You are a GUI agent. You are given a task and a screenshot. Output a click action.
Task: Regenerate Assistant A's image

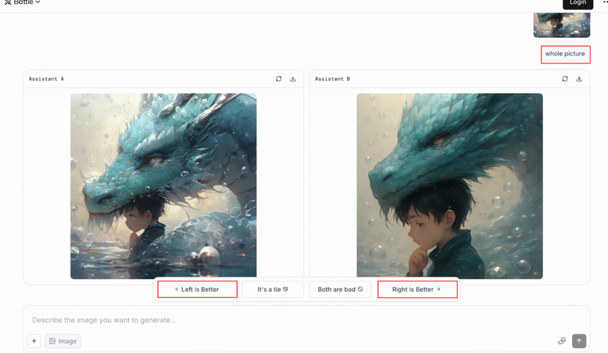click(x=278, y=79)
